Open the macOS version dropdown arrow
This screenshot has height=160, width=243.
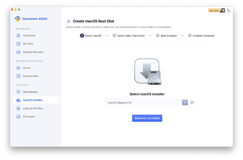(x=185, y=102)
